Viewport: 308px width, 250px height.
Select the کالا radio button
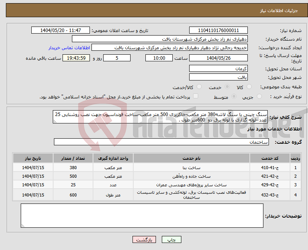click(249, 87)
